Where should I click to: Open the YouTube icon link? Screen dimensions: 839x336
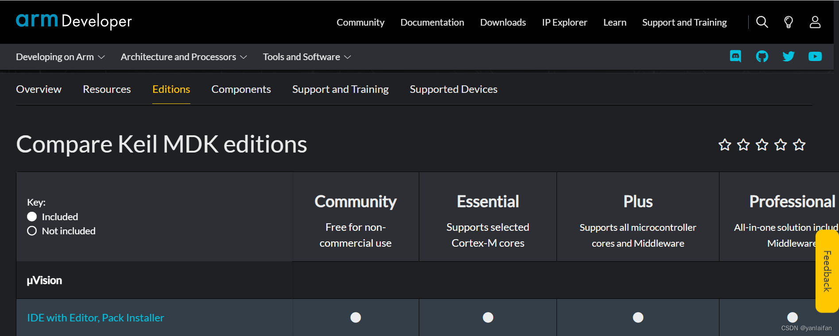click(815, 56)
